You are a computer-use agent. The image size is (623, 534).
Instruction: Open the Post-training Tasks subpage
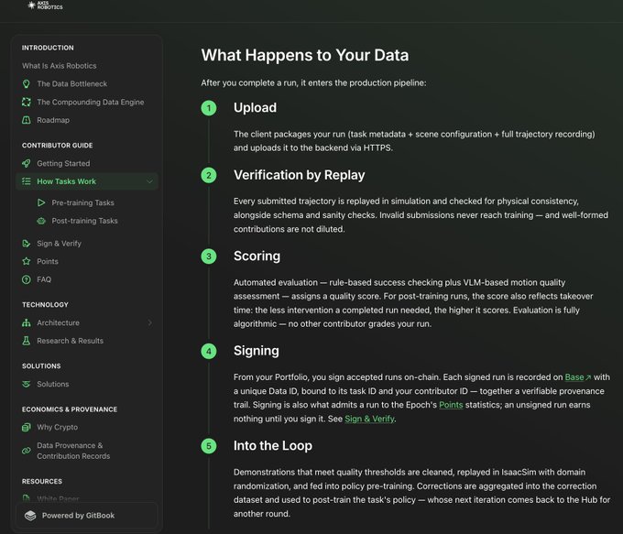click(84, 221)
